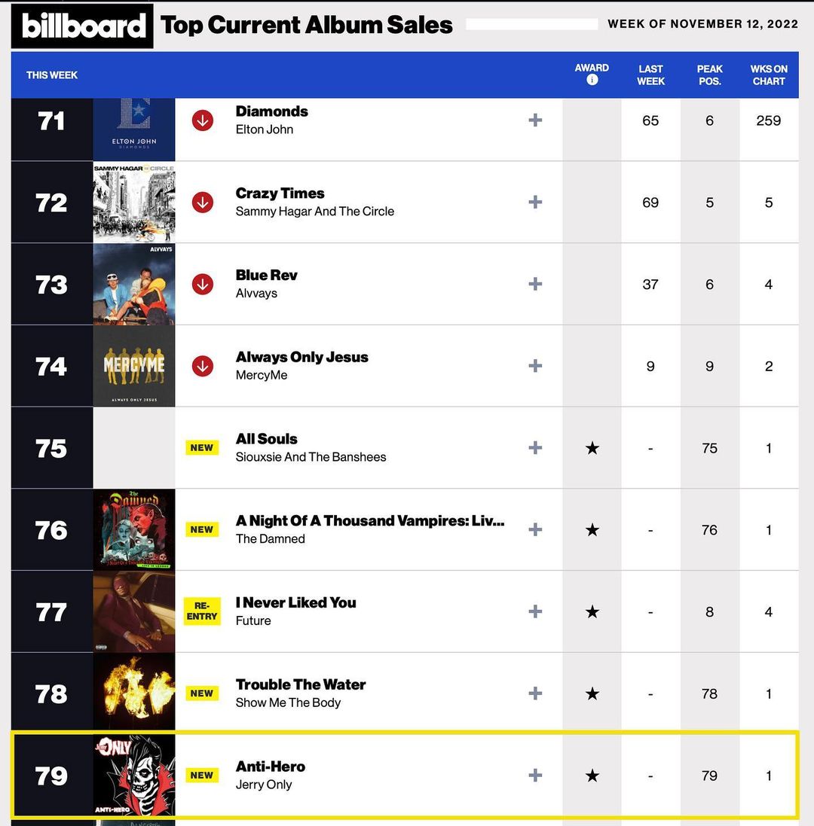Screen dimensions: 814x826
Task: Open the Blue Rev album cover thumbnail
Action: click(134, 284)
